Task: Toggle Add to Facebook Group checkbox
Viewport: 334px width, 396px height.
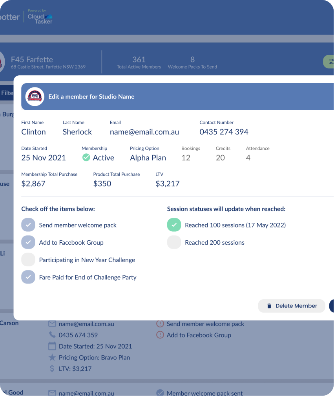Action: pyautogui.click(x=28, y=242)
